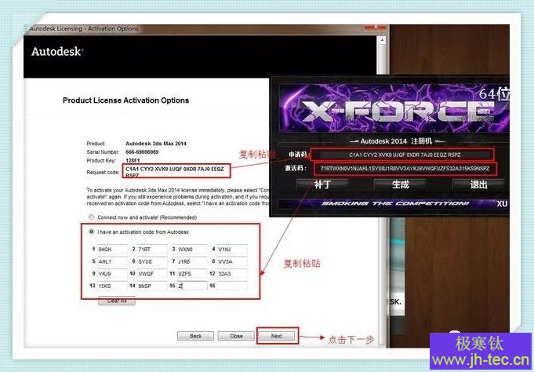This screenshot has width=534, height=372.
Task: Click the product key 128F1 text
Action: [x=133, y=160]
